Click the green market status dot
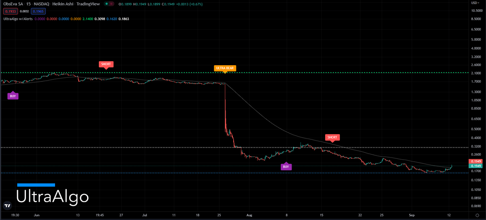 [x=107, y=4]
